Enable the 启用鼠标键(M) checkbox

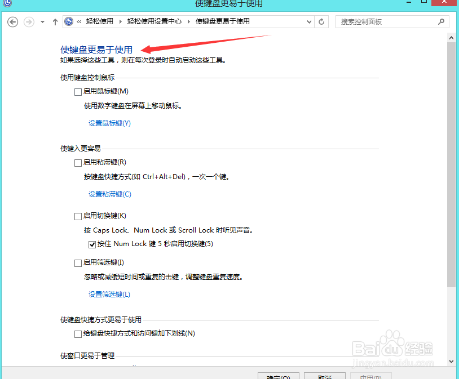pos(77,91)
